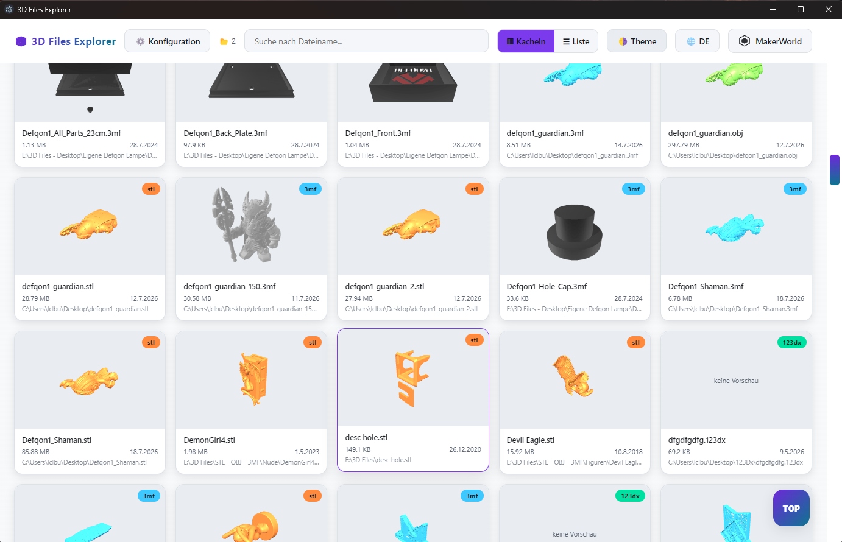Screen dimensions: 842x542
Task: Toggle the Theme button
Action: (637, 41)
